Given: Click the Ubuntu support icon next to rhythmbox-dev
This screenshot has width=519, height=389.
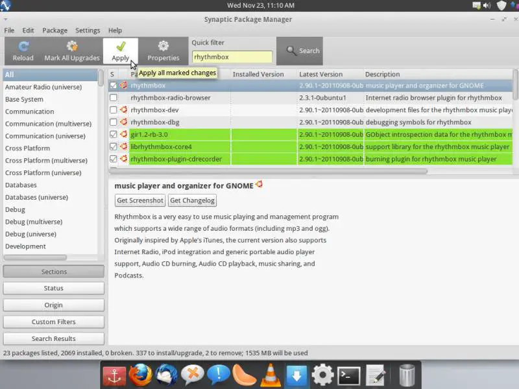Looking at the screenshot, I should (124, 110).
